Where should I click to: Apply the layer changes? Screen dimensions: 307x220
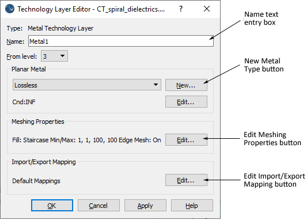145,206
